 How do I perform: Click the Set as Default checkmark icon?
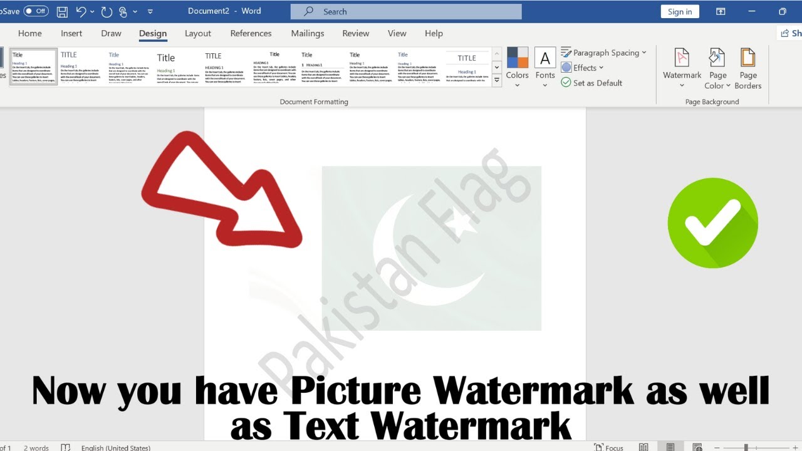pyautogui.click(x=566, y=82)
